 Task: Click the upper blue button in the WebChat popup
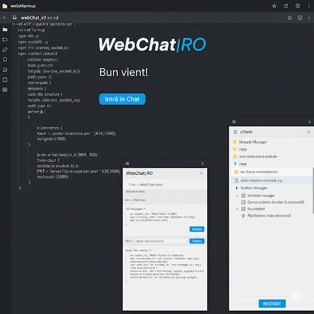pyautogui.click(x=197, y=229)
